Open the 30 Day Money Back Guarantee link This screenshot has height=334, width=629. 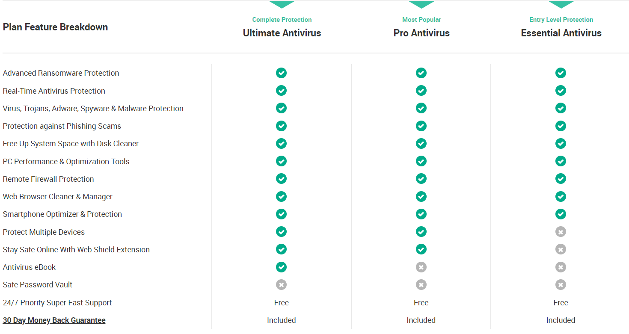coord(54,320)
